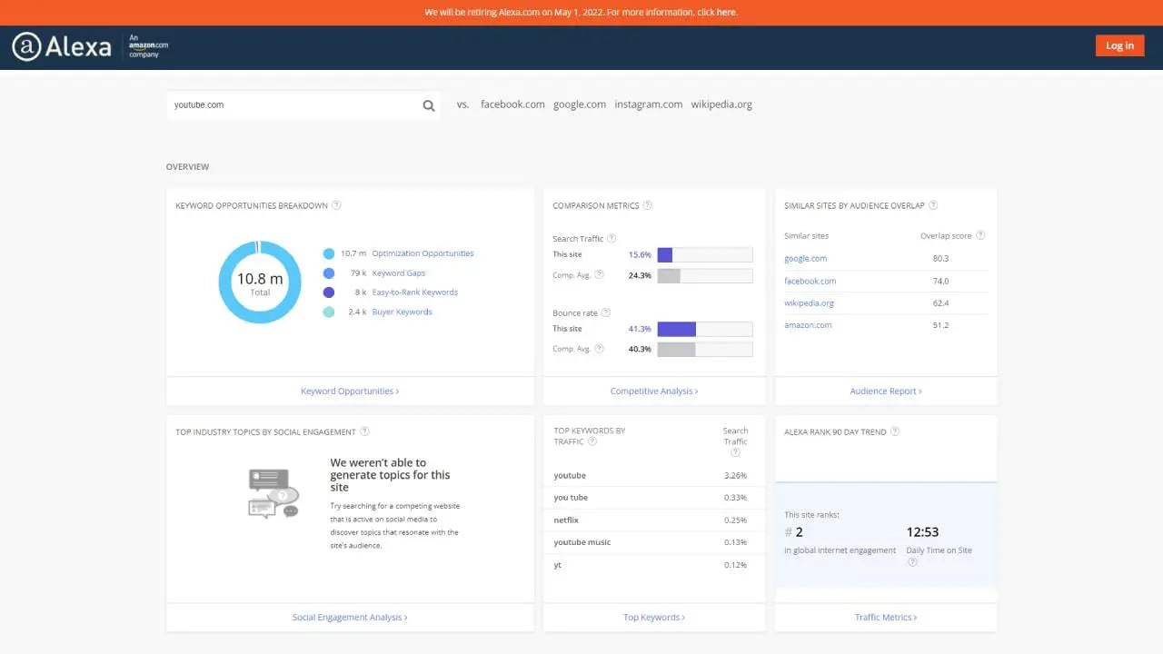Go to Keyword Opportunities report
This screenshot has width=1163, height=654.
click(350, 391)
